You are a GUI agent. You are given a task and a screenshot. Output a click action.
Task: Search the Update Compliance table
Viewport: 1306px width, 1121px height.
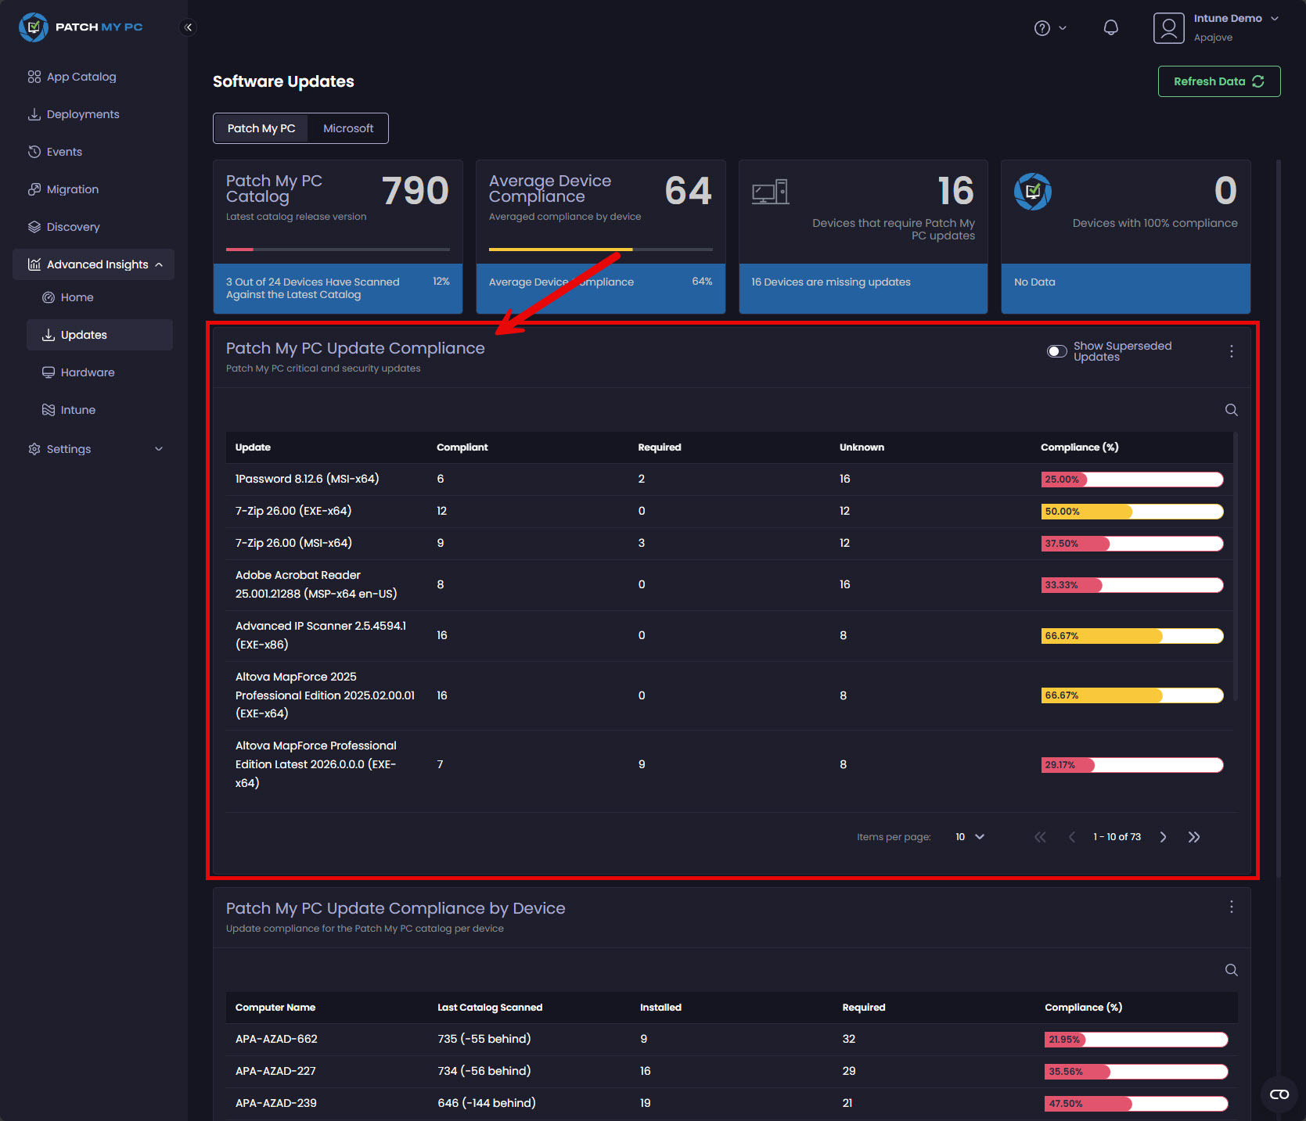click(1231, 410)
